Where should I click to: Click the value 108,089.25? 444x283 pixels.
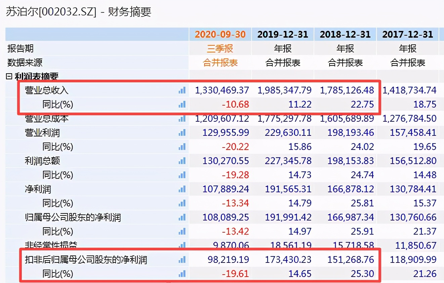tap(226, 217)
